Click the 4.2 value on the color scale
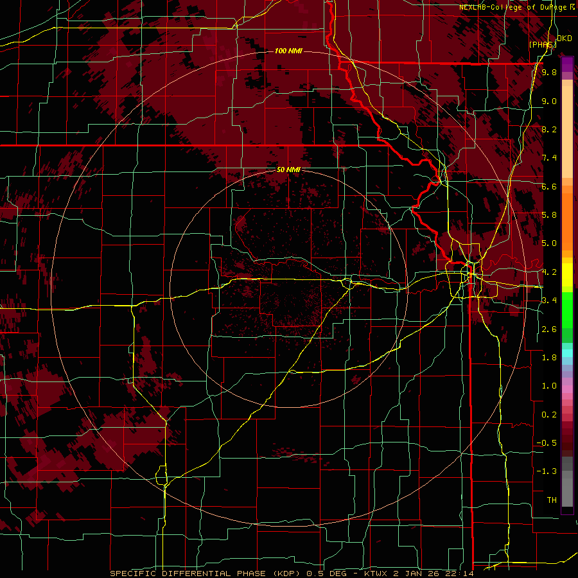Viewport: 578px width, 578px height. tap(549, 272)
